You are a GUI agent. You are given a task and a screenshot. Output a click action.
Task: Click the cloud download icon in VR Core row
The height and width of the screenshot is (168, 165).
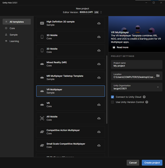coord(99,105)
